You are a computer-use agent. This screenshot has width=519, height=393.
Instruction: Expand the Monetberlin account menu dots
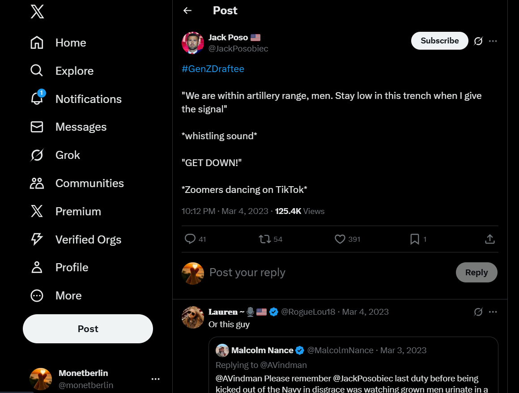pyautogui.click(x=156, y=379)
